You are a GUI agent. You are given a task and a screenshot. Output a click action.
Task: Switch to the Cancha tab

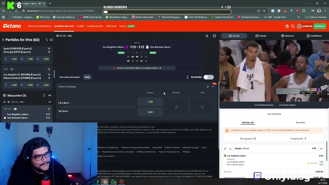pos(261,36)
